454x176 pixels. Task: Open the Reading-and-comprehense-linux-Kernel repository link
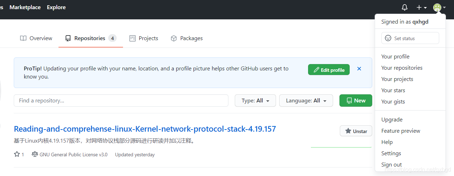[x=145, y=129]
